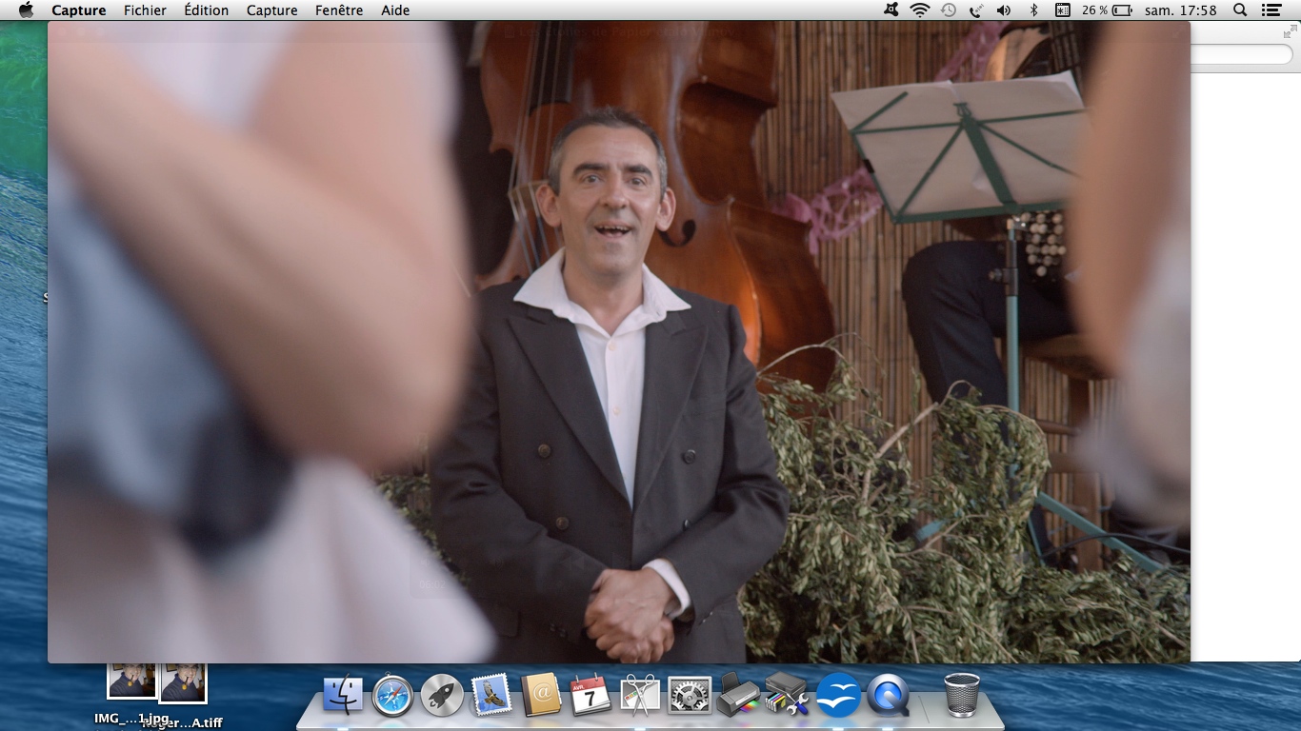Open the Fichier menu
Image resolution: width=1301 pixels, height=731 pixels.
coord(145,10)
